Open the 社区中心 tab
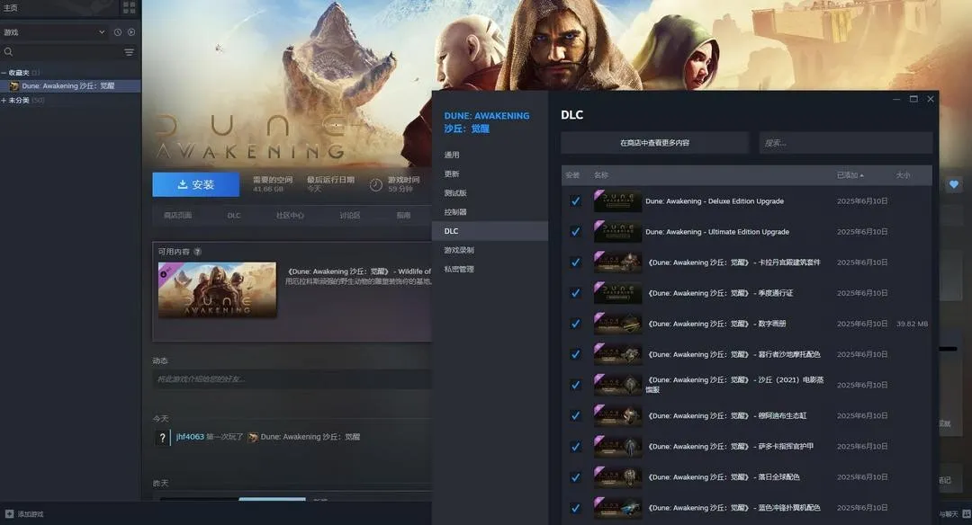This screenshot has width=972, height=525. (290, 216)
